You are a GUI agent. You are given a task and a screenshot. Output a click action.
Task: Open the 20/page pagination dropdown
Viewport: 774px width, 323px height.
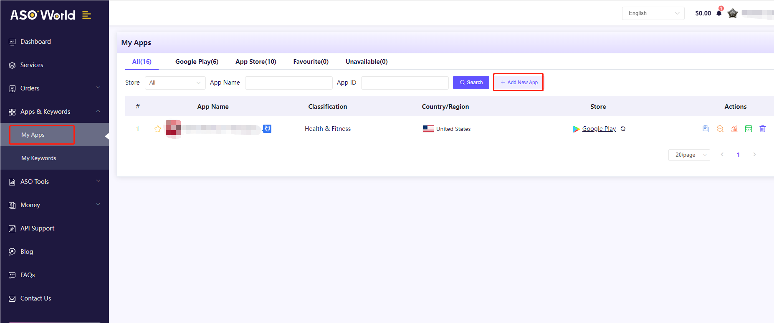click(689, 155)
